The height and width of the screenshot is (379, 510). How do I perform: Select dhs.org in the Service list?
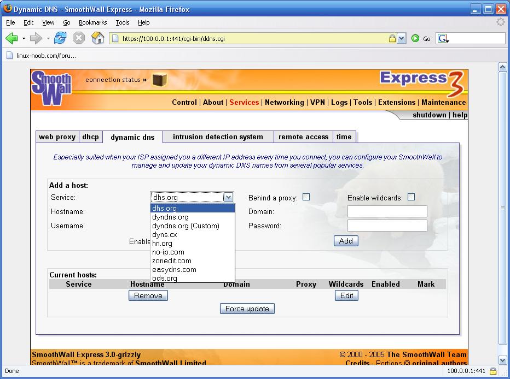(x=193, y=208)
